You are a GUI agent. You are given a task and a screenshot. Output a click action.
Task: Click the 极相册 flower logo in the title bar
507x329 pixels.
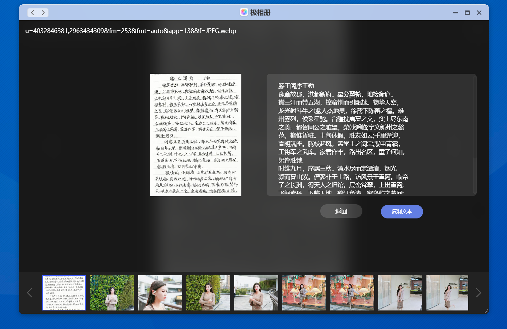[x=243, y=12]
